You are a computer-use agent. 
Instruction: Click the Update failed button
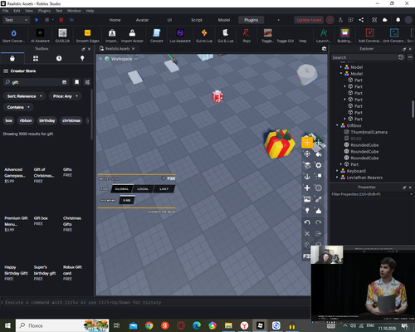(309, 20)
